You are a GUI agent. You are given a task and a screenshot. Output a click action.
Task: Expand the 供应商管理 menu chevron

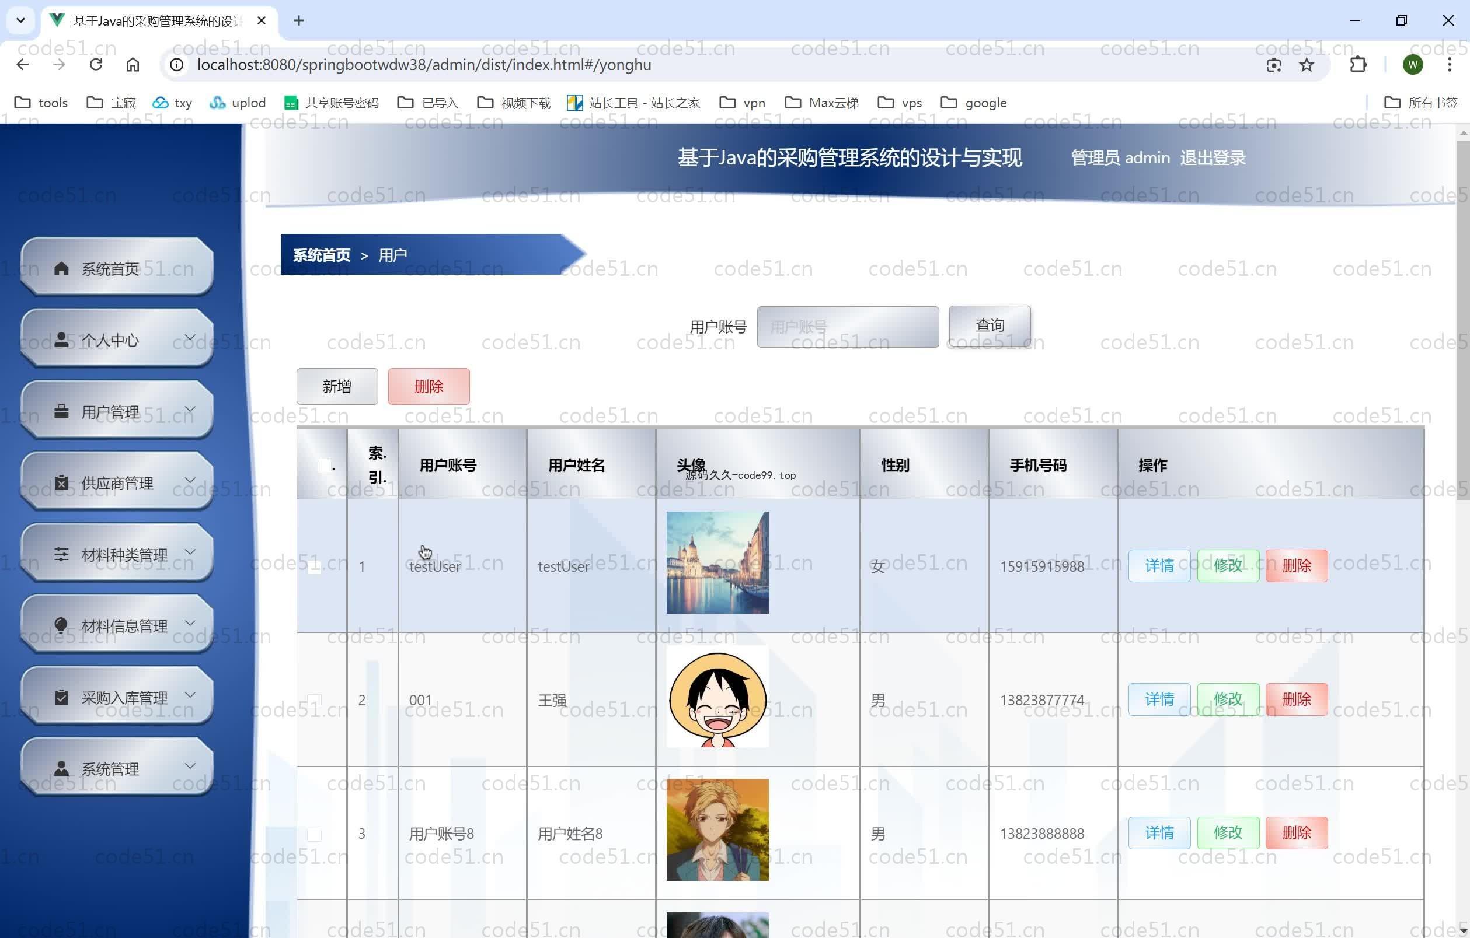point(190,481)
